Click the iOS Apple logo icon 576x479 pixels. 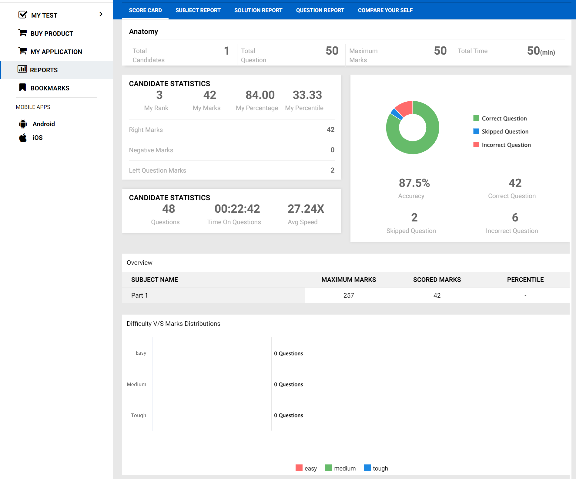(x=23, y=138)
